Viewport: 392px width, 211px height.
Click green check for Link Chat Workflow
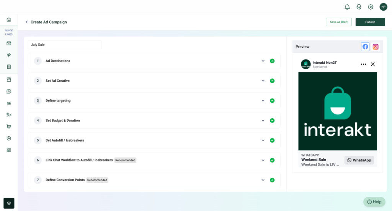tap(272, 160)
